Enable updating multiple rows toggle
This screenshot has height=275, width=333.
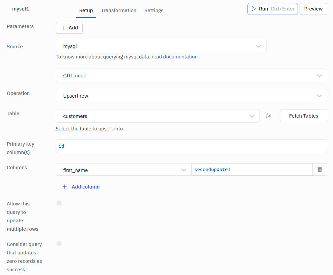tap(59, 203)
